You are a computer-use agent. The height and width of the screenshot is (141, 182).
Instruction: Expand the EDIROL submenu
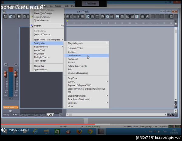click(86, 82)
